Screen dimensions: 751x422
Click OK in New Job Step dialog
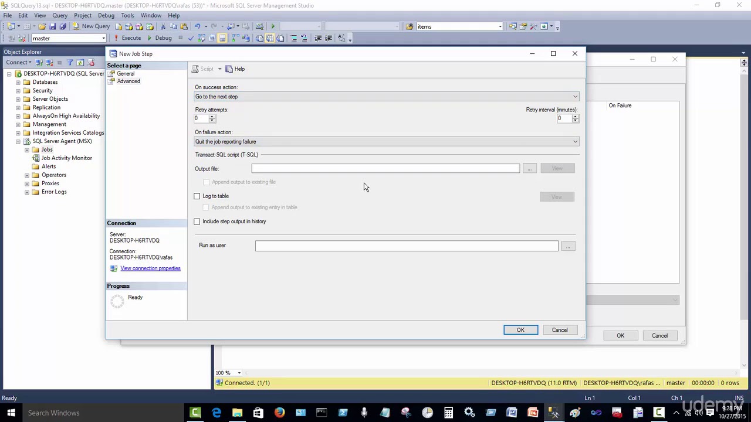(x=520, y=330)
